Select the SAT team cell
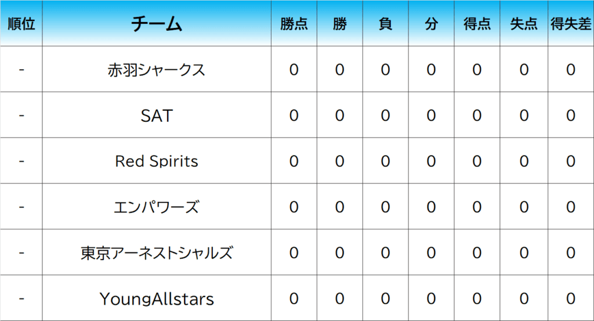The height and width of the screenshot is (321, 594). [157, 116]
